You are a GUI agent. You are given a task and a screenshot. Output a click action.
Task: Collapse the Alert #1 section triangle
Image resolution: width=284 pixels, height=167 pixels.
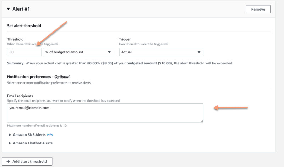pos(9,9)
